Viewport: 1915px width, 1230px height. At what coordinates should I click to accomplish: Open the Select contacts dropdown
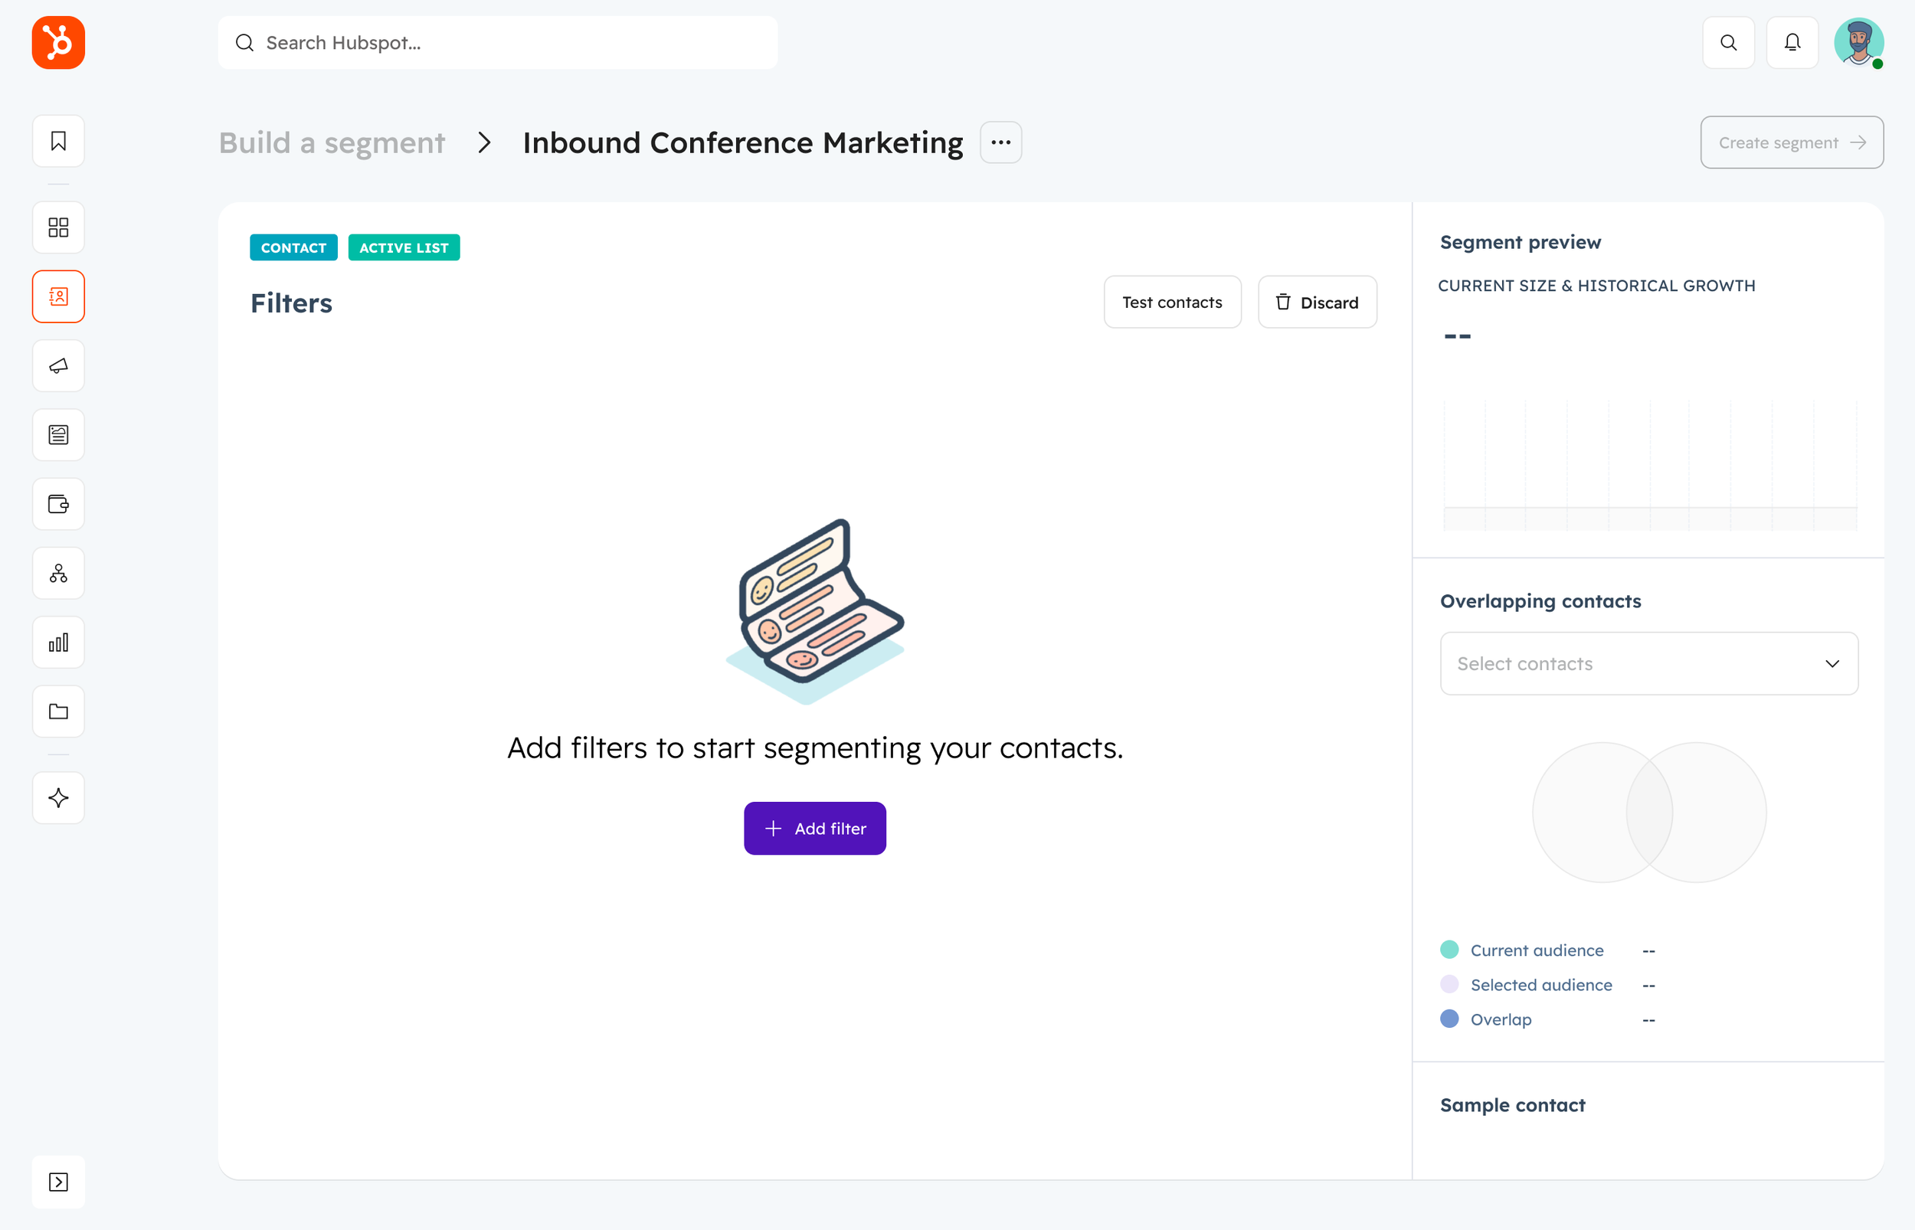[x=1648, y=664]
